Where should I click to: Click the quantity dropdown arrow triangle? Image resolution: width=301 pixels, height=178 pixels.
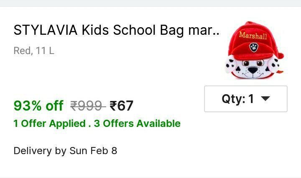(265, 99)
